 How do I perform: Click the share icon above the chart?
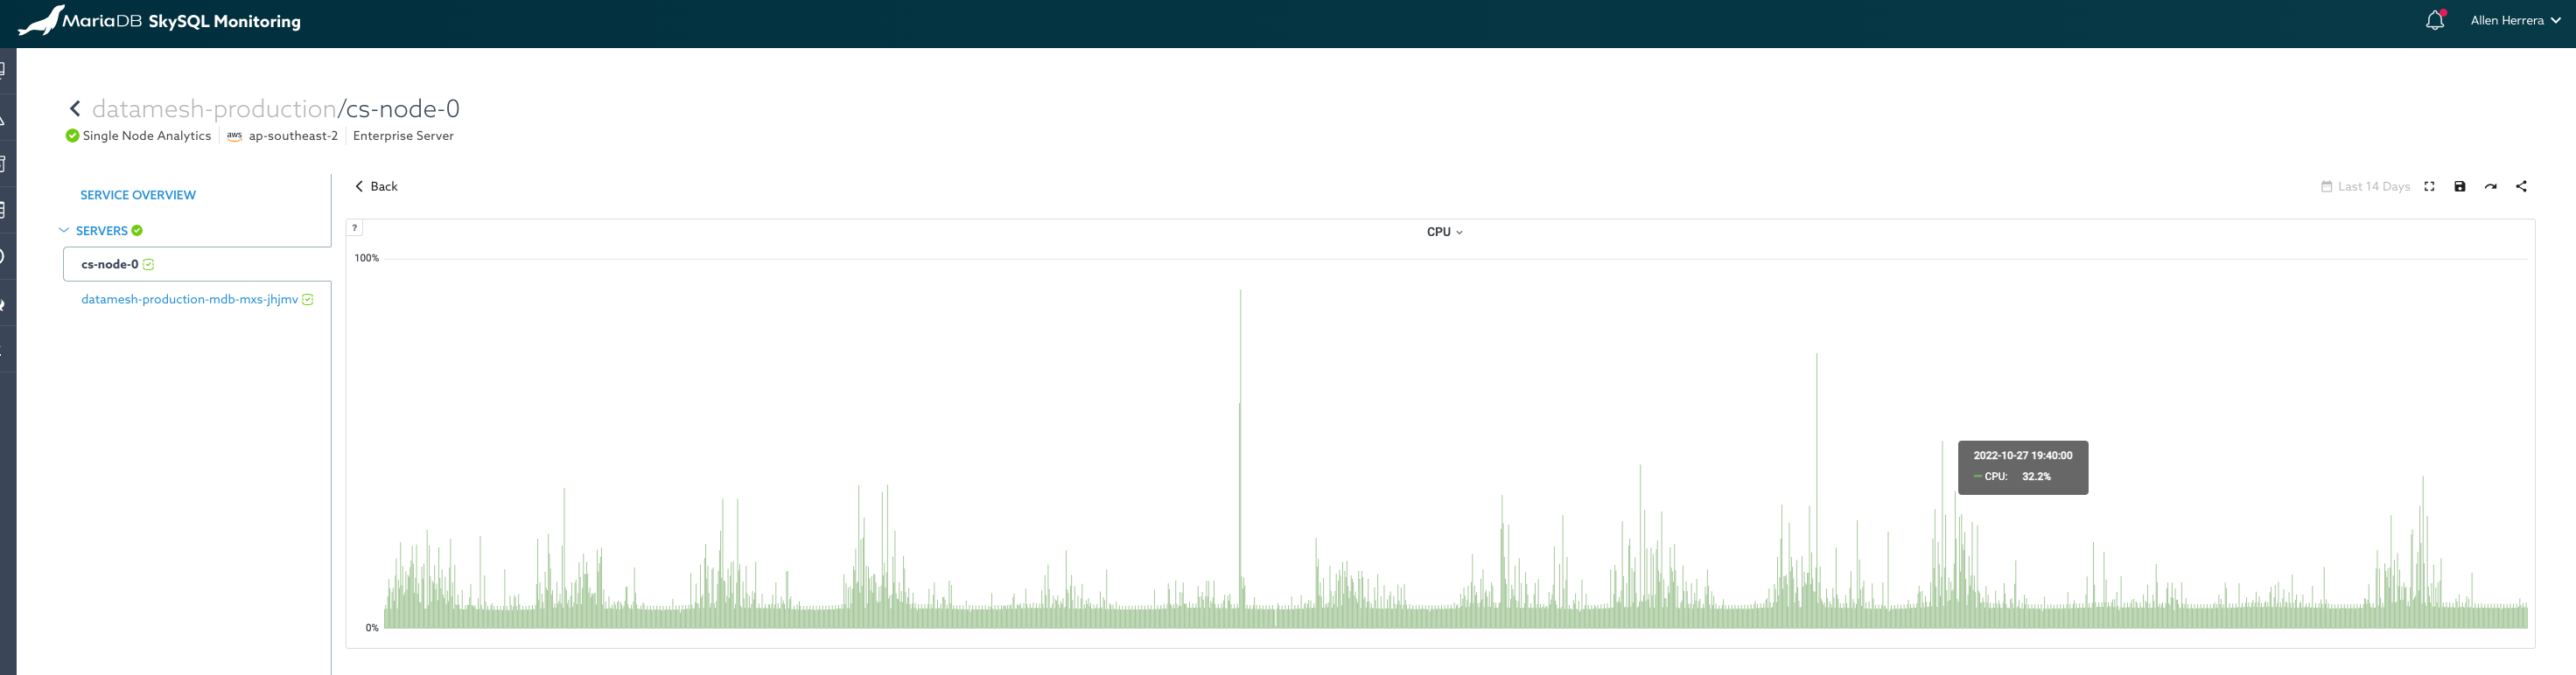tap(2521, 187)
